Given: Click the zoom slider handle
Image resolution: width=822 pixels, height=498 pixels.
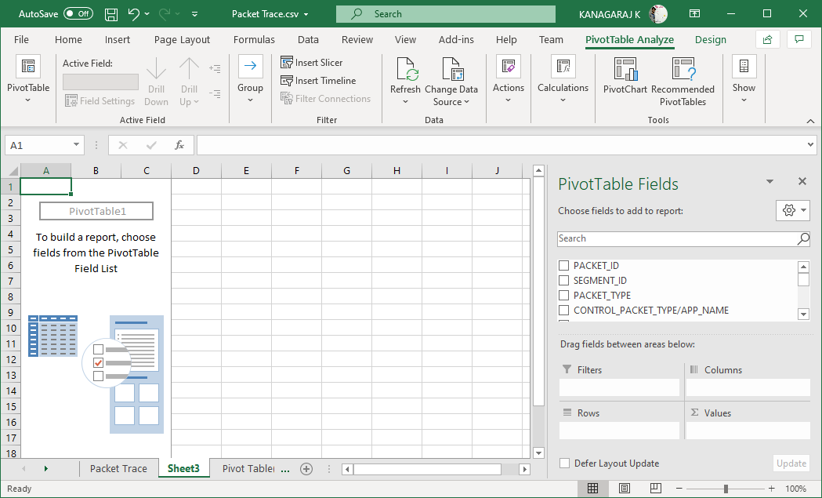Looking at the screenshot, I should click(x=726, y=489).
